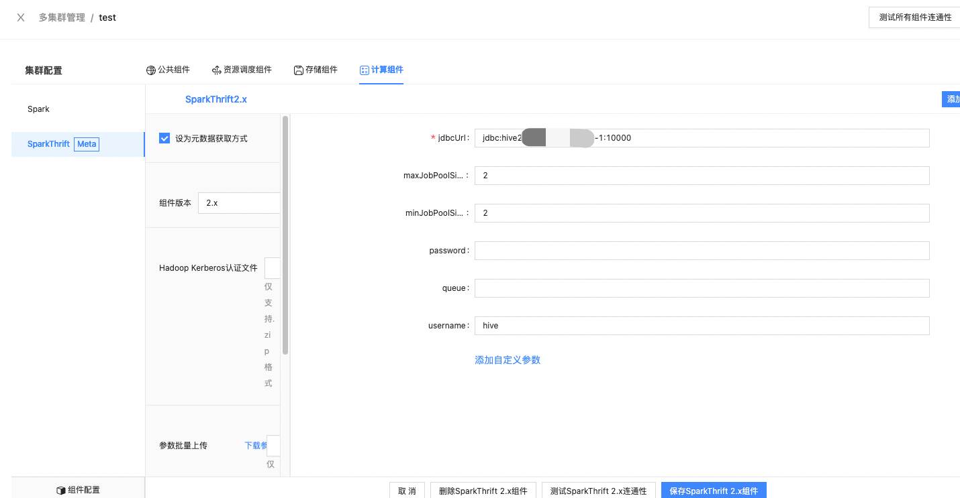Click the cube icon beside 组件配置
Image resolution: width=960 pixels, height=498 pixels.
click(x=61, y=491)
